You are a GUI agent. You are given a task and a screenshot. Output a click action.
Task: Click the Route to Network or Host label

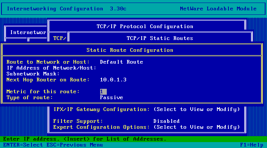click(x=48, y=62)
